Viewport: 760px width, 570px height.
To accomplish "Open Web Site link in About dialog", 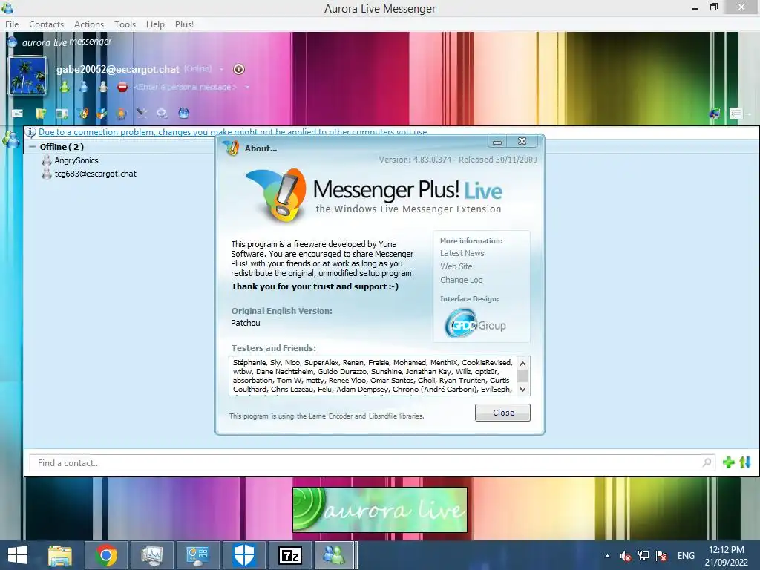I will click(x=456, y=266).
